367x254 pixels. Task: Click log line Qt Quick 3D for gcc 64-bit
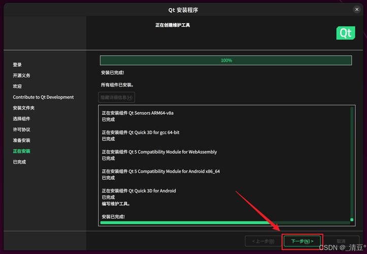coord(141,133)
